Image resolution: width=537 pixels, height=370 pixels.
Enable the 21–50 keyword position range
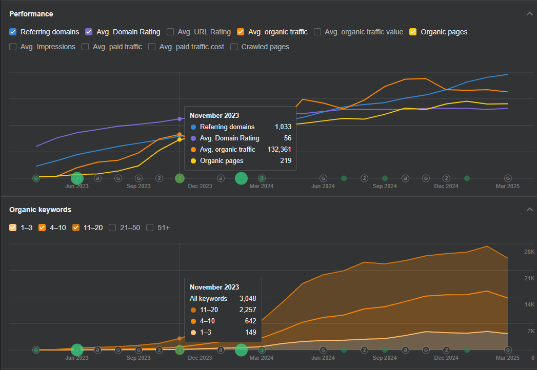[112, 228]
